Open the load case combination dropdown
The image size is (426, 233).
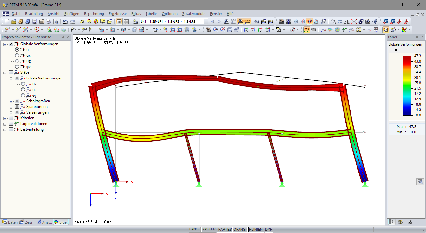(x=206, y=22)
